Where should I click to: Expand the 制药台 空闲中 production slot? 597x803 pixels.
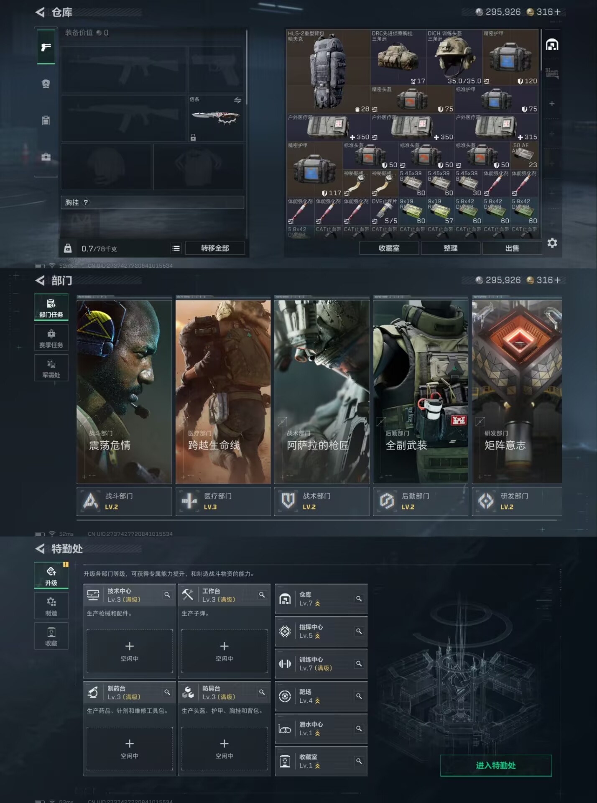click(130, 748)
